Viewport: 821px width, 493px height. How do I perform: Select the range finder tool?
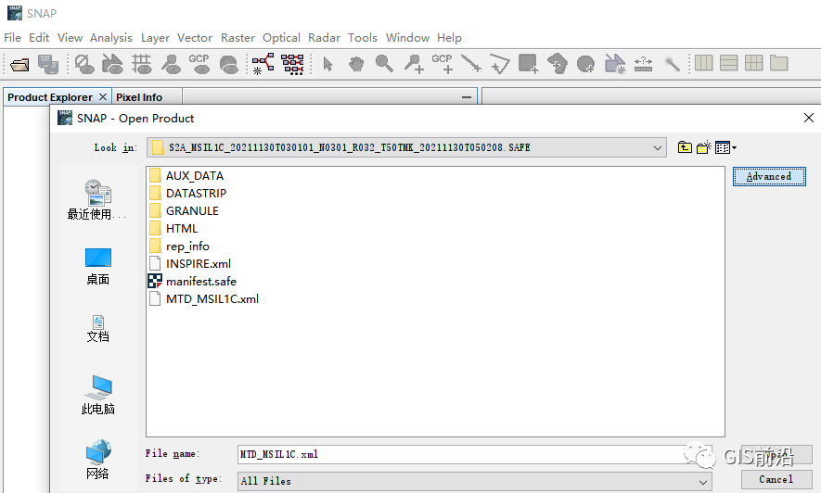tap(643, 64)
